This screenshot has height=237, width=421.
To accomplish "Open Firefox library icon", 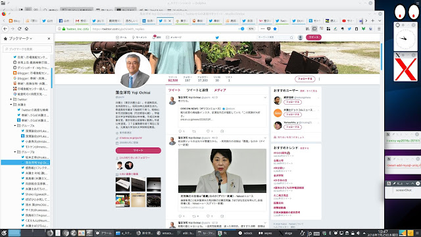I will (307, 29).
